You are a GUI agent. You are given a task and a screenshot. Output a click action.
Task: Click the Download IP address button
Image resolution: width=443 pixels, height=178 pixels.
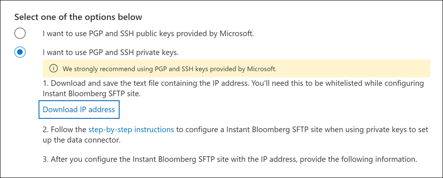pos(79,110)
